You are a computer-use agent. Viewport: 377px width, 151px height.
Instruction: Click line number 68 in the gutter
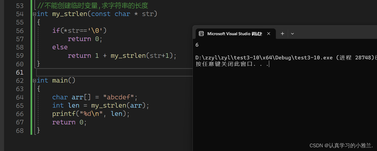click(20, 131)
